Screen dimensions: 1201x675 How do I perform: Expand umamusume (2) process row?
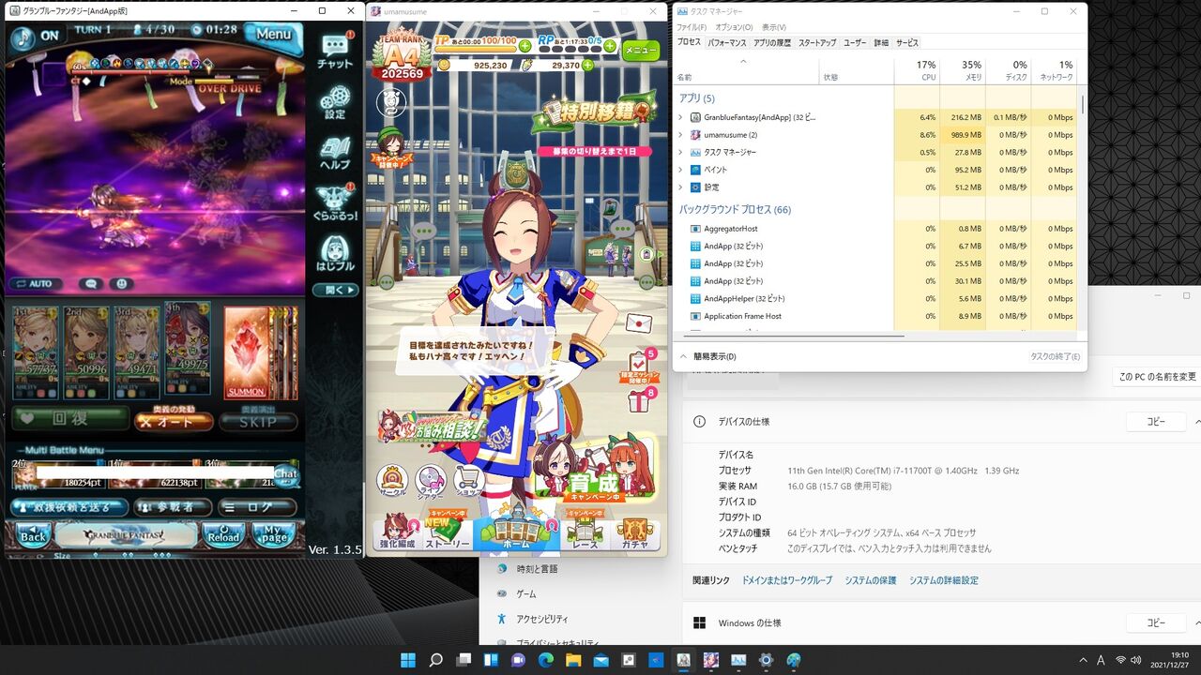tap(680, 135)
